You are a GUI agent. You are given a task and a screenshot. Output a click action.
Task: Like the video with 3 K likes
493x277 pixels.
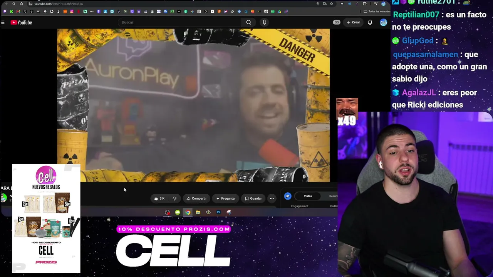click(159, 199)
